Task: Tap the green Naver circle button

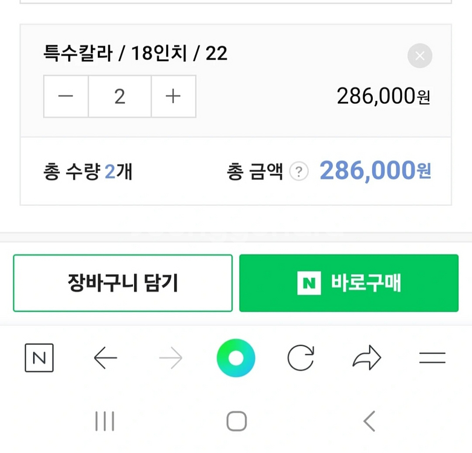Action: pos(236,358)
